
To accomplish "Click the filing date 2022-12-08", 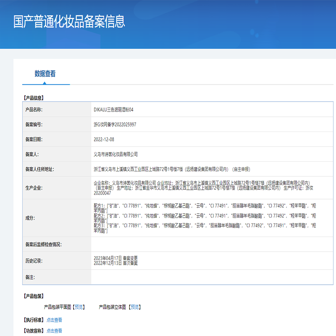I will click(x=104, y=139).
